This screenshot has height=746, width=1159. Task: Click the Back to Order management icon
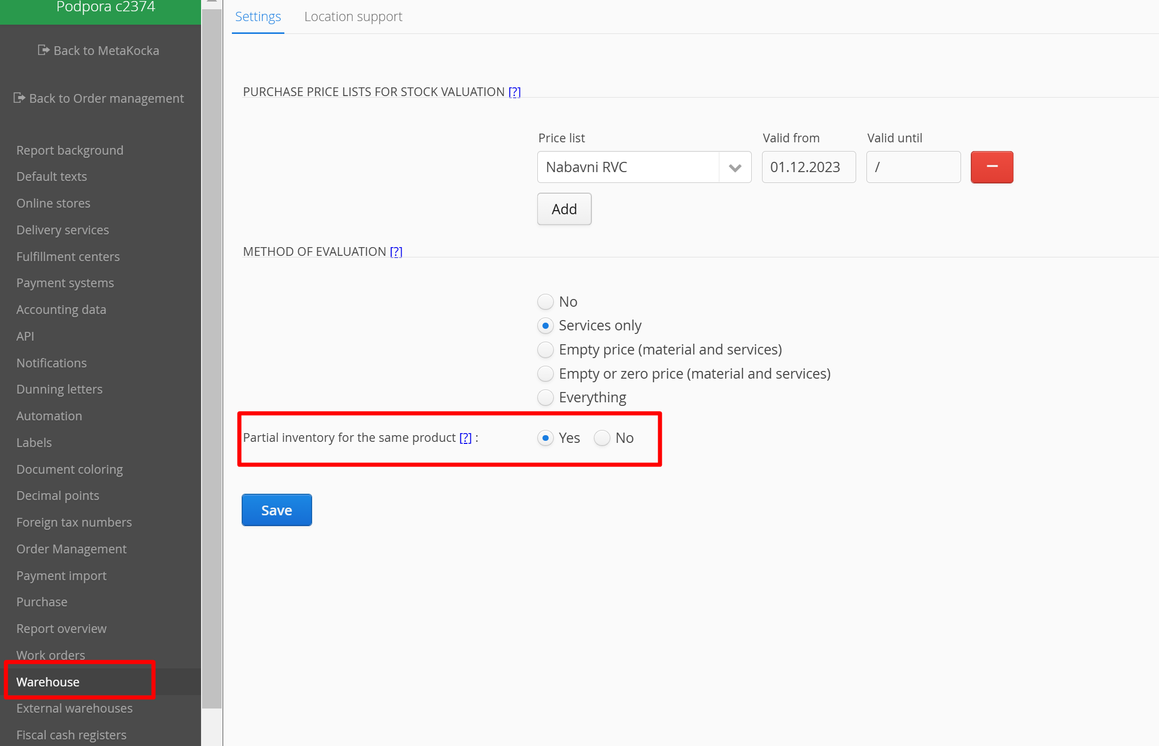coord(19,98)
